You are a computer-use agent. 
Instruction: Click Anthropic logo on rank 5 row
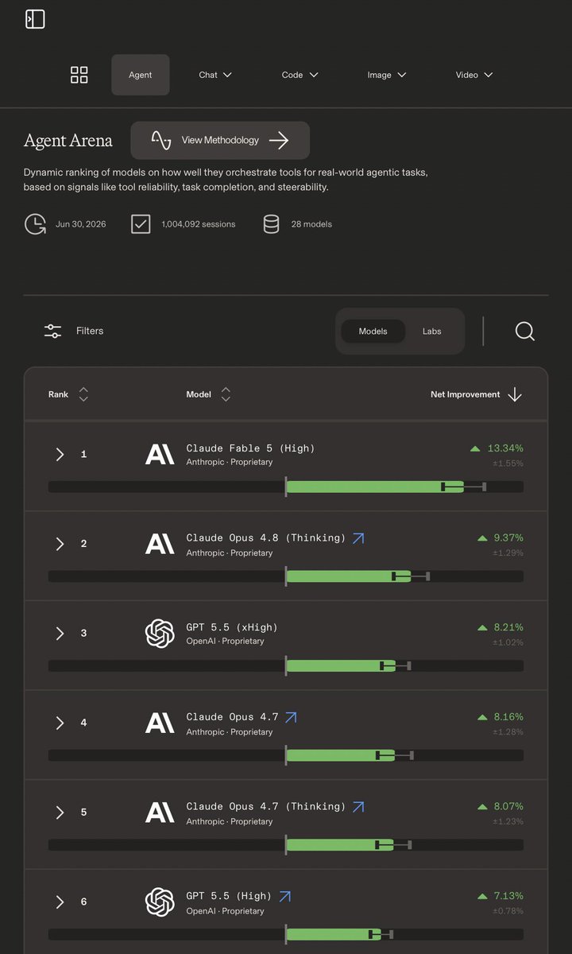pyautogui.click(x=160, y=812)
